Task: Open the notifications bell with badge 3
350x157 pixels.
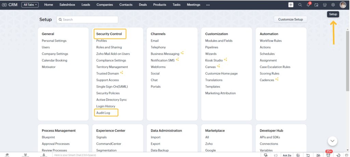Action: [309, 5]
